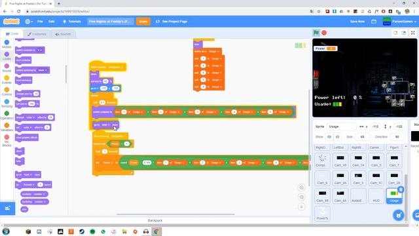Screen dimensions: 419x236
Task: Open the My Stuff folder icon
Action: point(374,22)
